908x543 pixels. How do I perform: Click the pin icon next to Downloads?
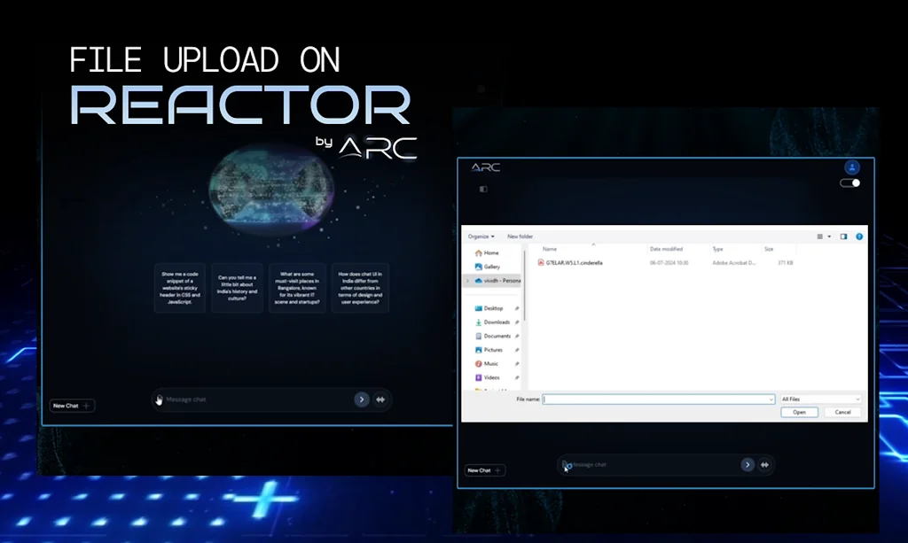pyautogui.click(x=517, y=322)
